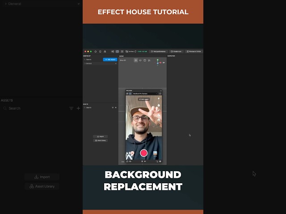The height and width of the screenshot is (214, 286).
Task: Expand the General group in Hierarchy
Action: (85, 63)
